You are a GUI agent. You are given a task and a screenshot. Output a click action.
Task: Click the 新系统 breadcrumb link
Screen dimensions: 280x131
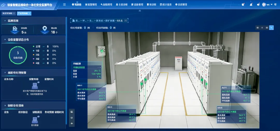point(99,20)
